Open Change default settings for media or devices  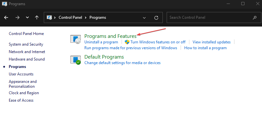tap(123, 63)
